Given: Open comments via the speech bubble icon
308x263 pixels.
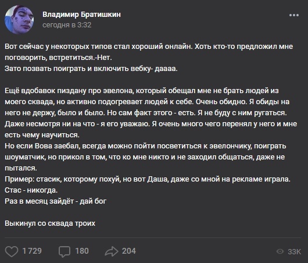Looking at the screenshot, I should (x=65, y=251).
